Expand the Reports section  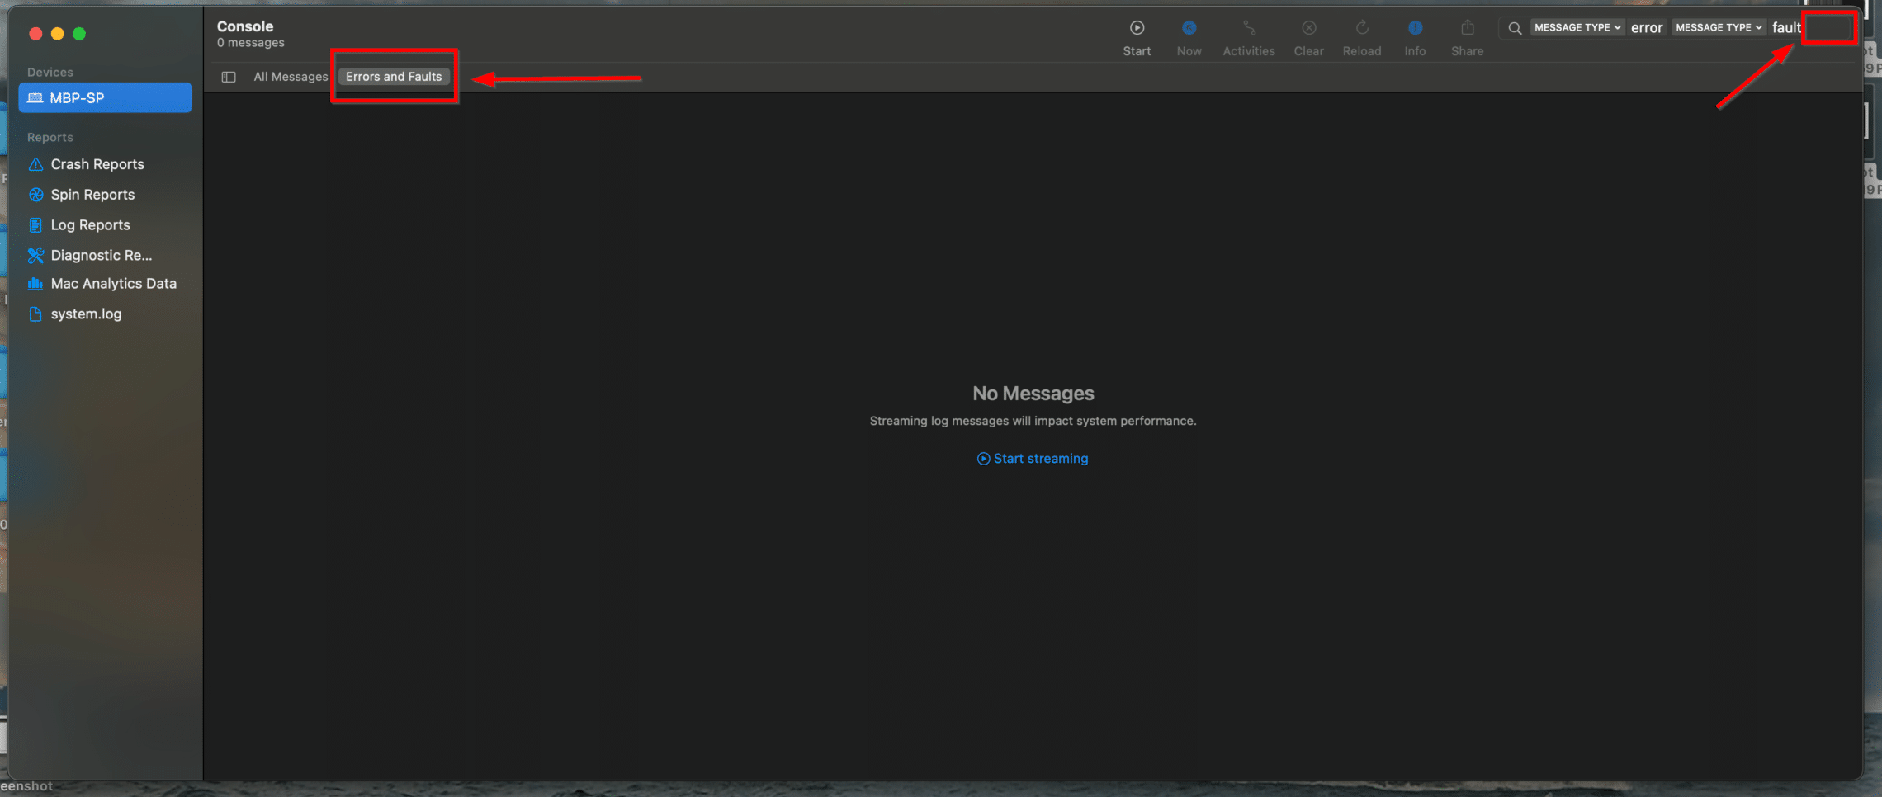pyautogui.click(x=50, y=136)
